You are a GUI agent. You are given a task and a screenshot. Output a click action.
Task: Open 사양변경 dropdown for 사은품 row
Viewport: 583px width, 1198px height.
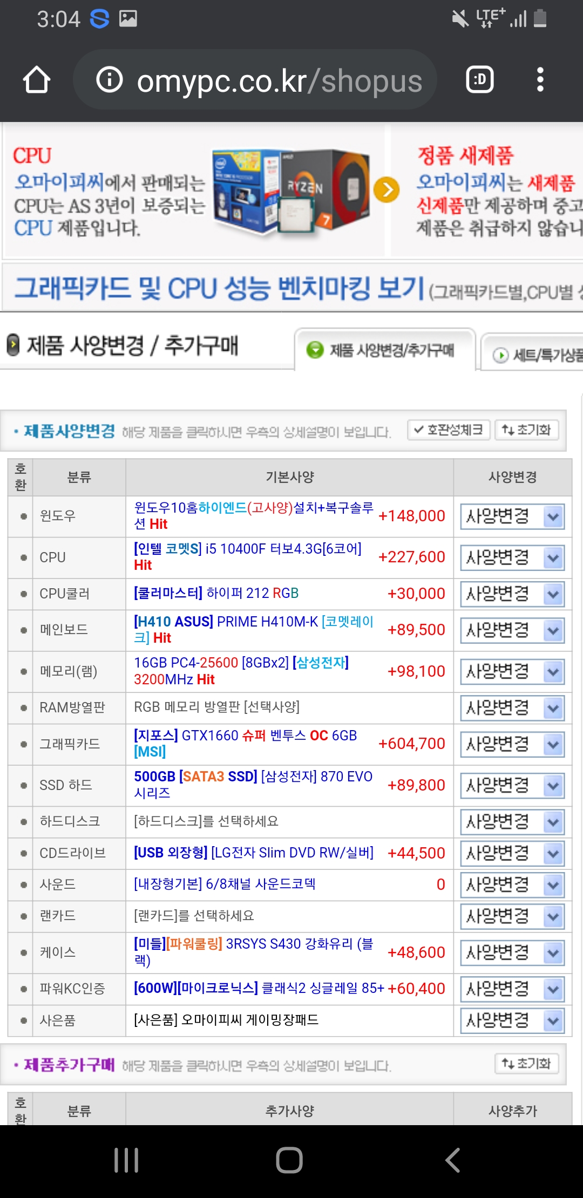click(512, 1020)
